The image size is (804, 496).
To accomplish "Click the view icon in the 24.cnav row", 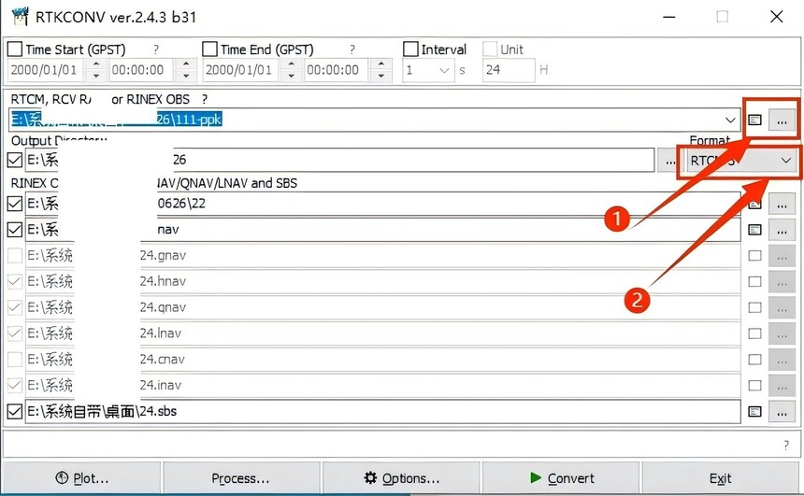I will (x=754, y=360).
